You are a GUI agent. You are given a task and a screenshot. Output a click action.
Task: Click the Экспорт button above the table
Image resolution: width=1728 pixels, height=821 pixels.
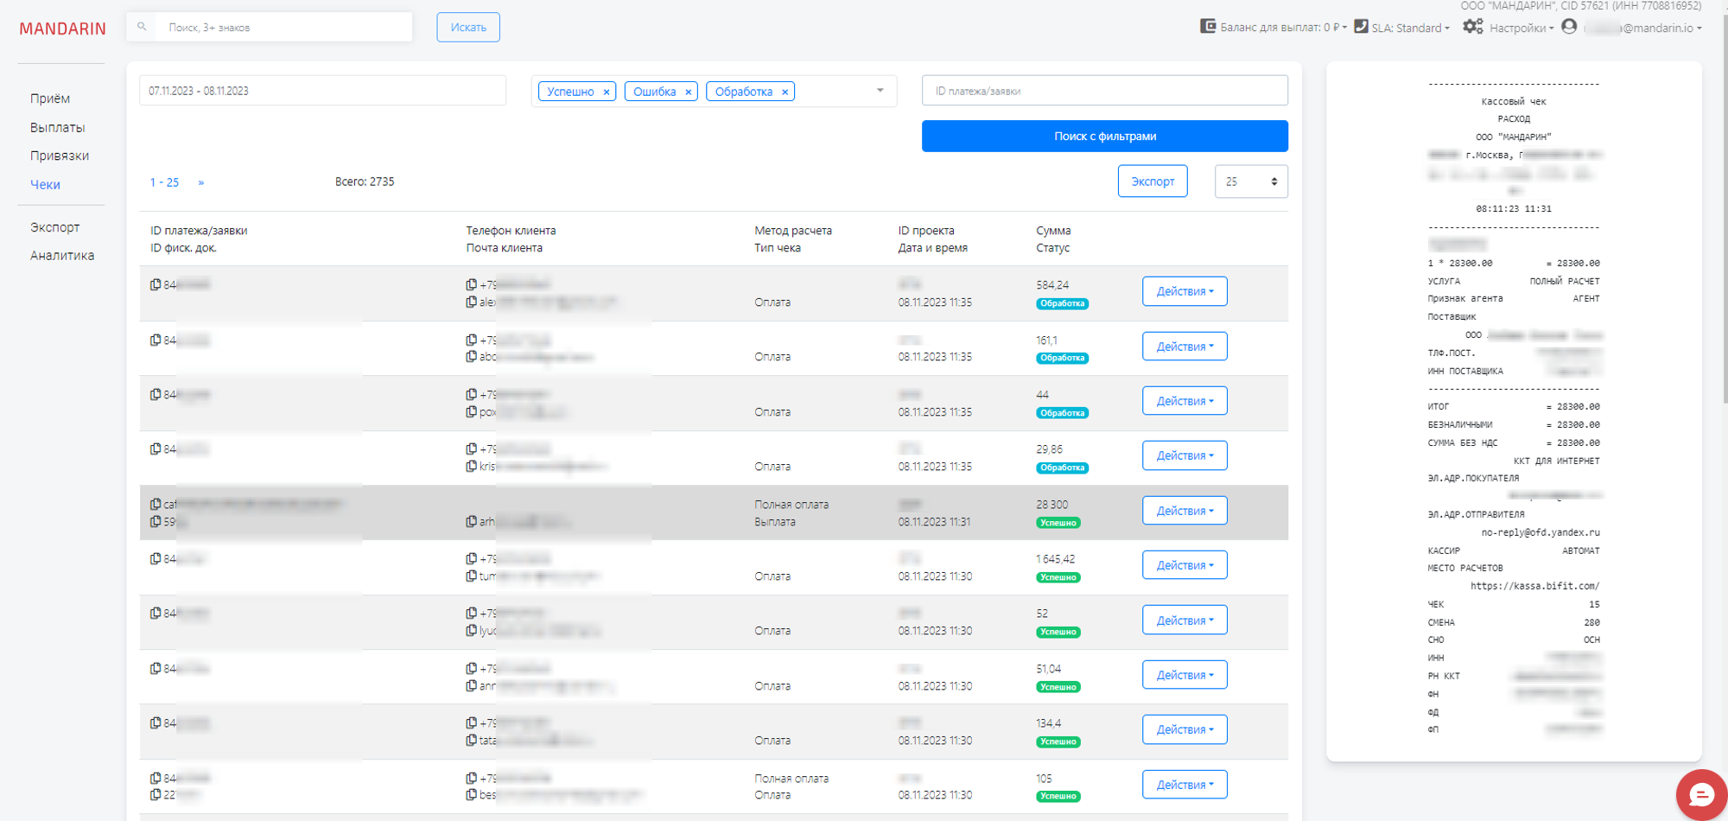[1152, 181]
